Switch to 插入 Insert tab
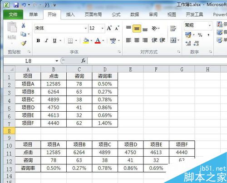227x183 pixels. (70, 15)
